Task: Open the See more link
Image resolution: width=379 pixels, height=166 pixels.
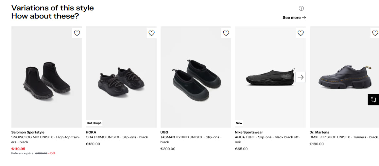Action: point(294,18)
